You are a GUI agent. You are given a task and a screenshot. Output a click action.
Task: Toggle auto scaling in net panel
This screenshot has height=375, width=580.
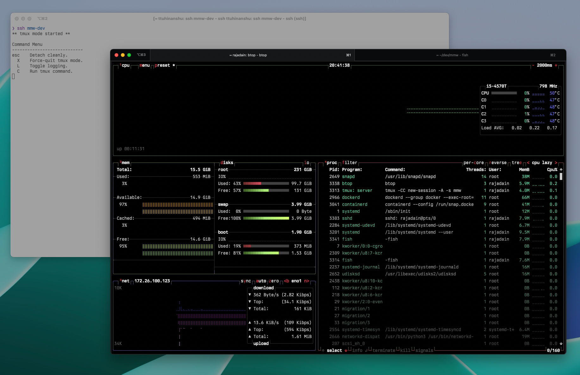(x=261, y=281)
